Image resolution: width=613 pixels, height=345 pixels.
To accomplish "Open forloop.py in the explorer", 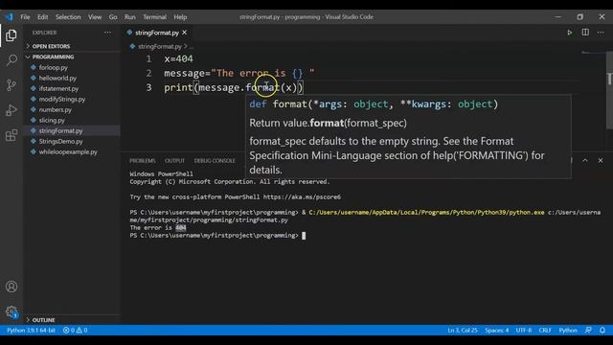I will coord(54,67).
